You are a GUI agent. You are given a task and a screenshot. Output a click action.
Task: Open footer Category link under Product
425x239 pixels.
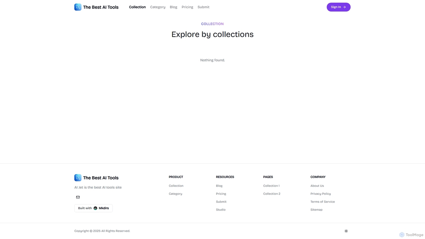coord(175,194)
